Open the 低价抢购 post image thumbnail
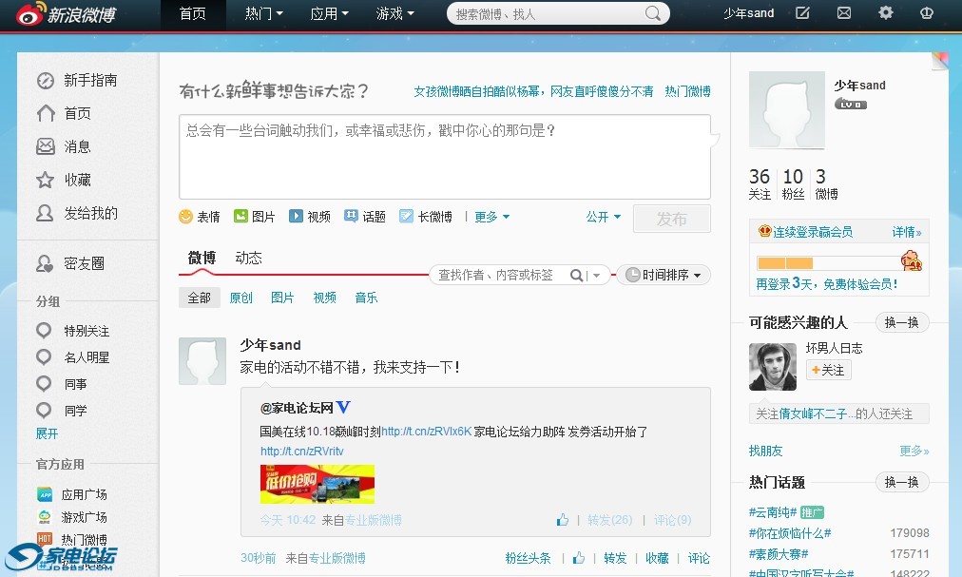The width and height of the screenshot is (962, 577). pyautogui.click(x=317, y=484)
